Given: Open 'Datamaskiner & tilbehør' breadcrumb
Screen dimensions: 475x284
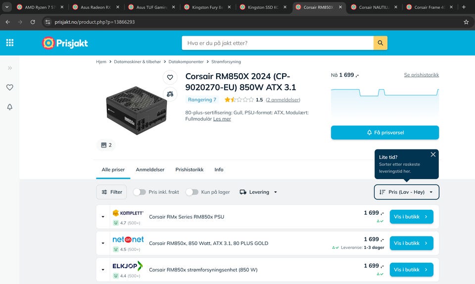Looking at the screenshot, I should tap(137, 62).
